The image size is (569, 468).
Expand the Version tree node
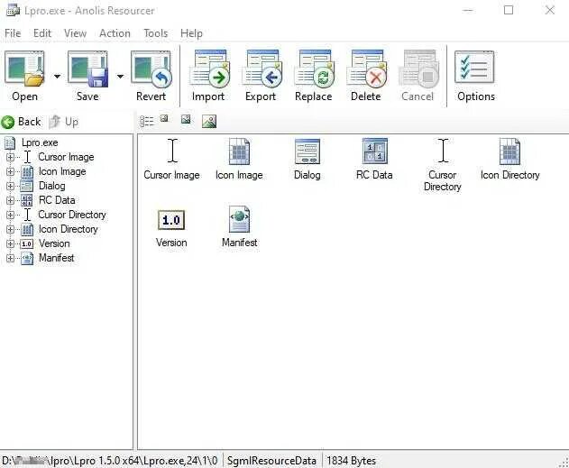[11, 243]
